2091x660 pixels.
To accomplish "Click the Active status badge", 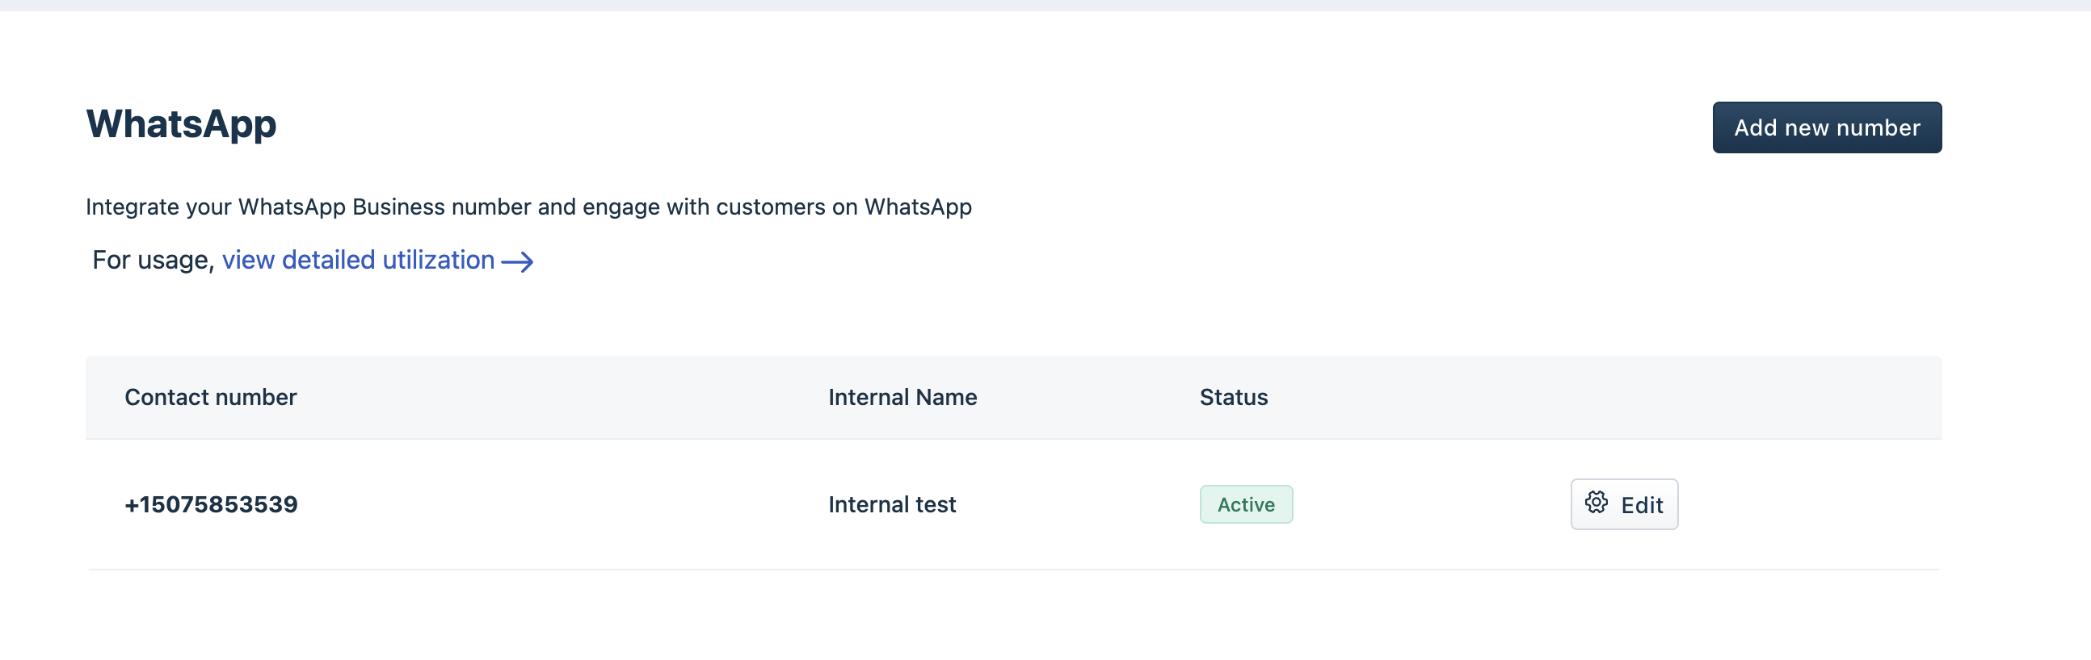I will pyautogui.click(x=1245, y=504).
